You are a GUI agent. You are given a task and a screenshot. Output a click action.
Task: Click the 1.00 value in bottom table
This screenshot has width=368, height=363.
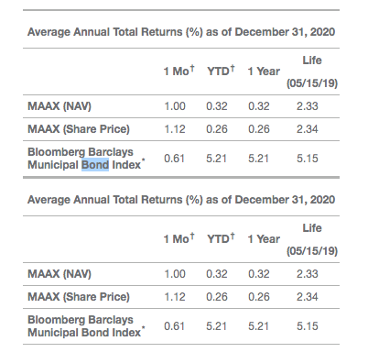(175, 274)
